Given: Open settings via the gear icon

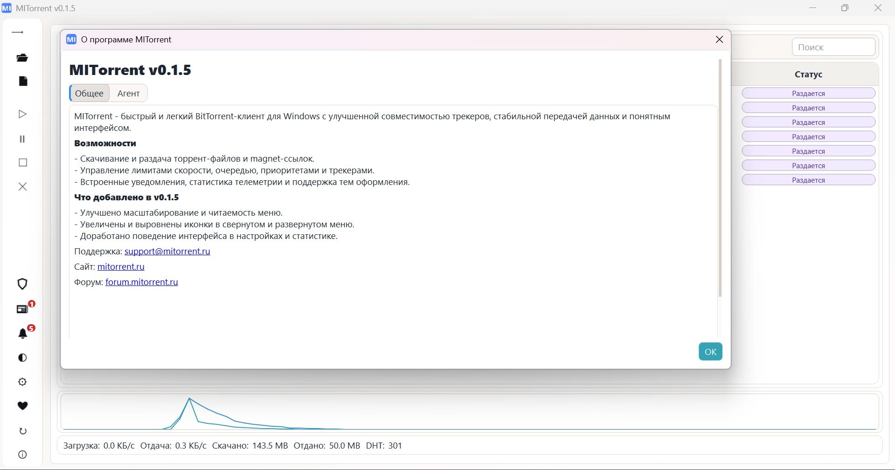Looking at the screenshot, I should [22, 382].
